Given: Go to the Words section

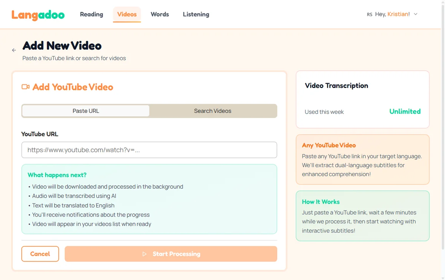Looking at the screenshot, I should (x=159, y=14).
